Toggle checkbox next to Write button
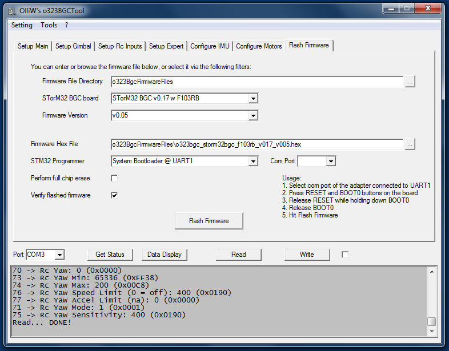449x351 pixels. click(345, 255)
